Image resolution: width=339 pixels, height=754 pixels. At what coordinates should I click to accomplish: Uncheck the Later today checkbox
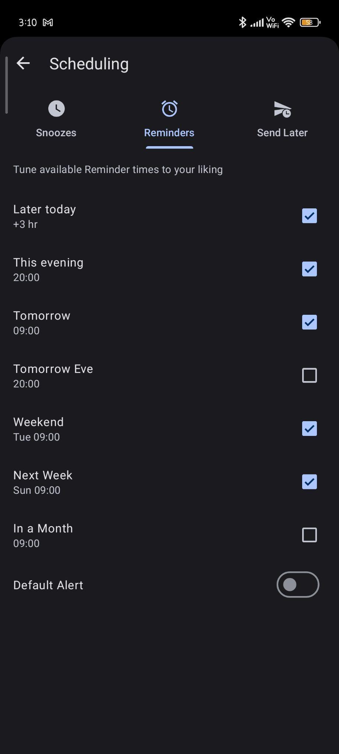point(309,216)
